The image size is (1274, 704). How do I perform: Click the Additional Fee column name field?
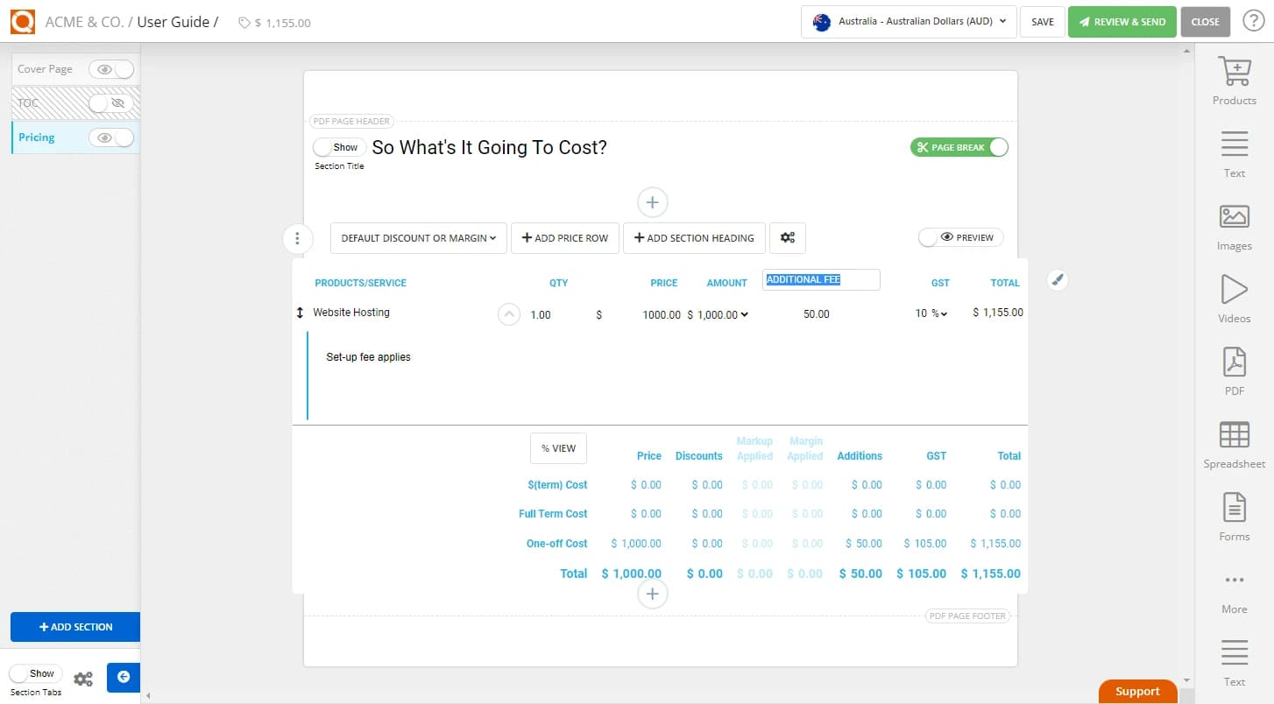[x=821, y=278]
